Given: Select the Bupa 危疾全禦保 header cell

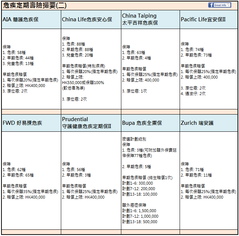Looking at the screenshot, I should [x=150, y=123].
